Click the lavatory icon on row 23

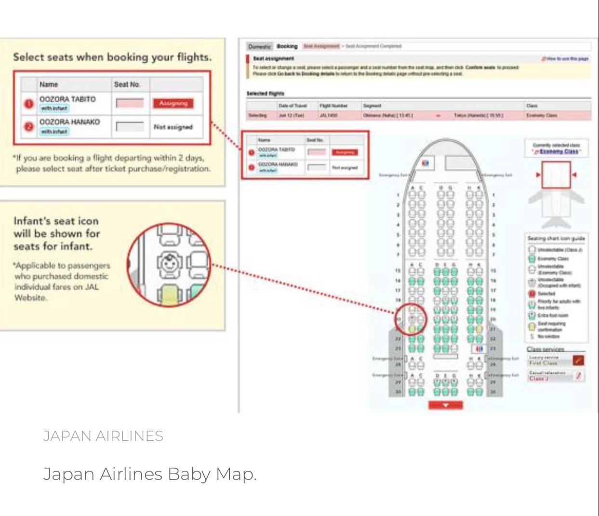(479, 348)
